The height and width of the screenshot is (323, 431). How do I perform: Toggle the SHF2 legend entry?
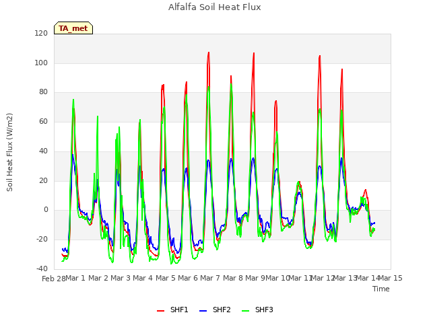point(215,310)
